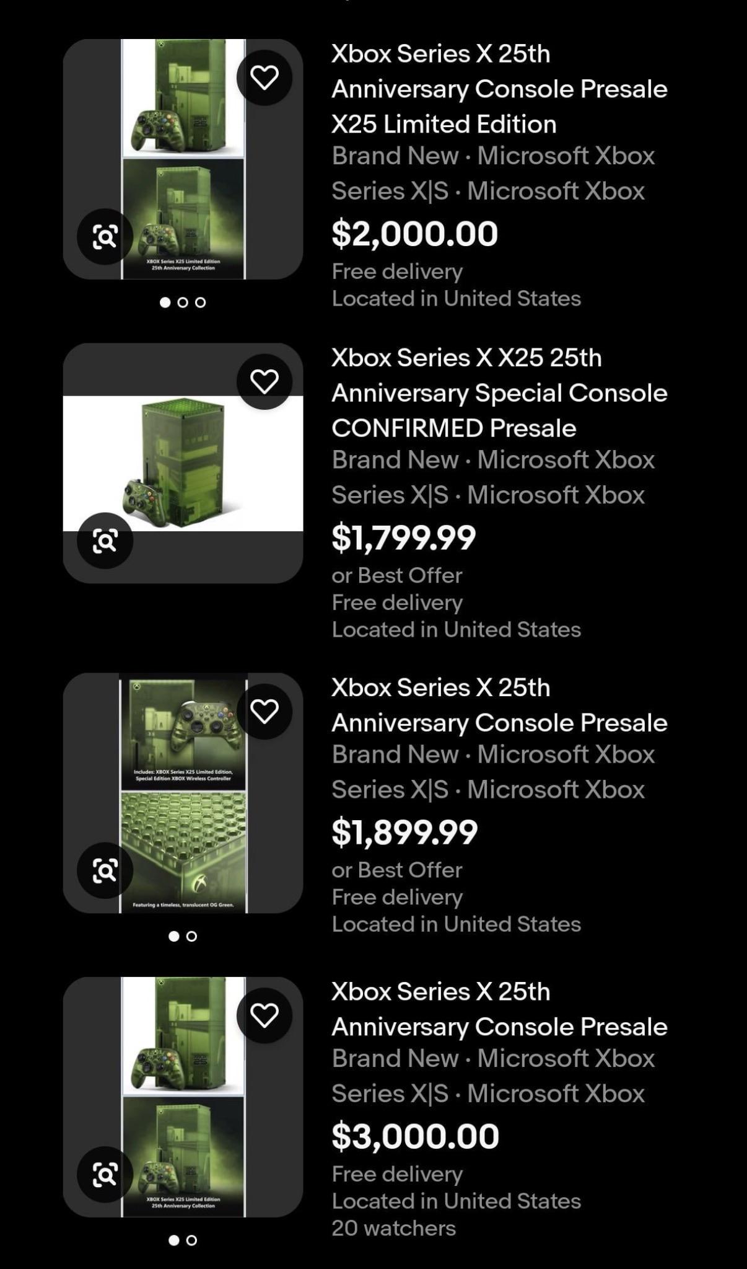747x1269 pixels.
Task: Switch to second image dot of $3,000.00 listing
Action: click(x=192, y=1240)
